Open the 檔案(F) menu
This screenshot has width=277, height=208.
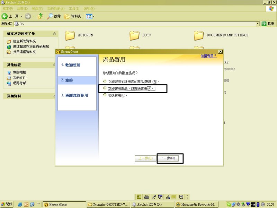[8, 8]
